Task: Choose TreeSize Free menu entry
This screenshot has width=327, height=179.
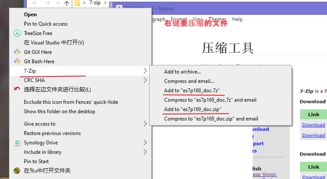Action: 81,33
